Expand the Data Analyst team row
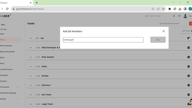 pyautogui.click(x=31, y=57)
